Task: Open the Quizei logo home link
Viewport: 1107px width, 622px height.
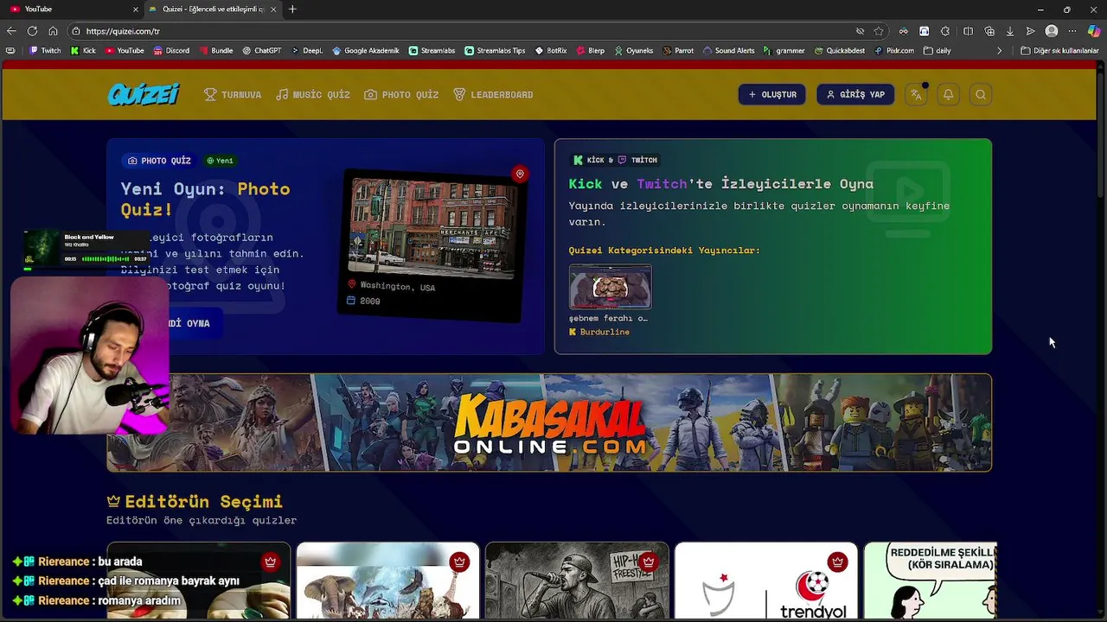Action: click(144, 94)
